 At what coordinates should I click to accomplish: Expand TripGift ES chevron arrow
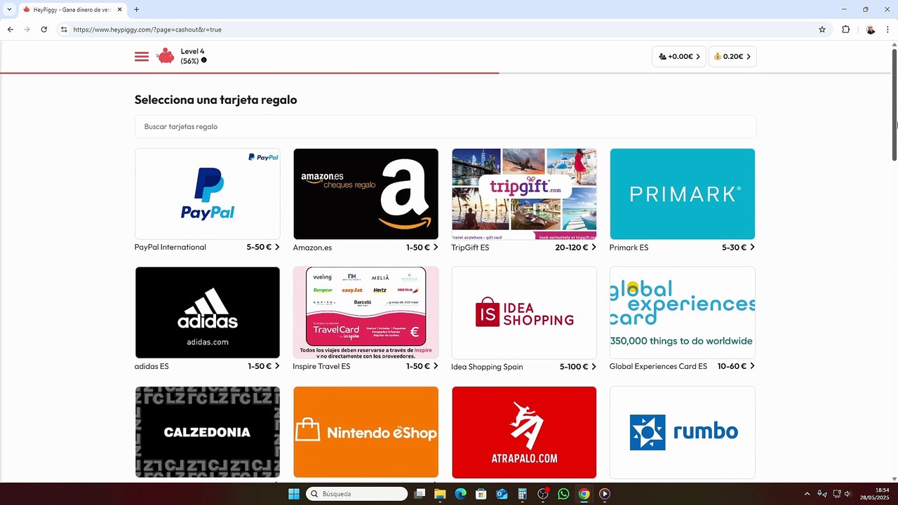click(x=594, y=247)
